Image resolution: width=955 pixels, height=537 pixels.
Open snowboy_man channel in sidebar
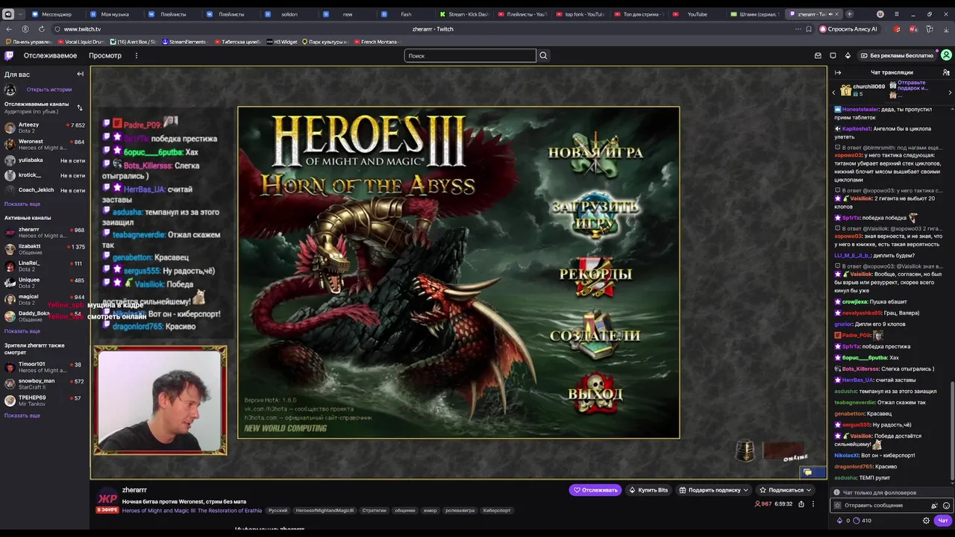click(45, 384)
